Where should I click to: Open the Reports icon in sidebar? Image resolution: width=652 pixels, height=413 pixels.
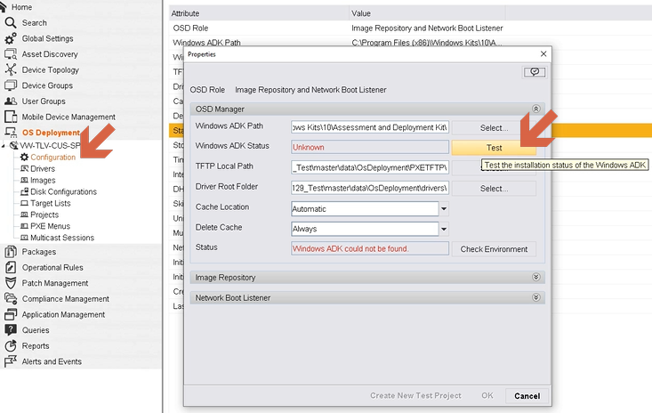pos(12,346)
